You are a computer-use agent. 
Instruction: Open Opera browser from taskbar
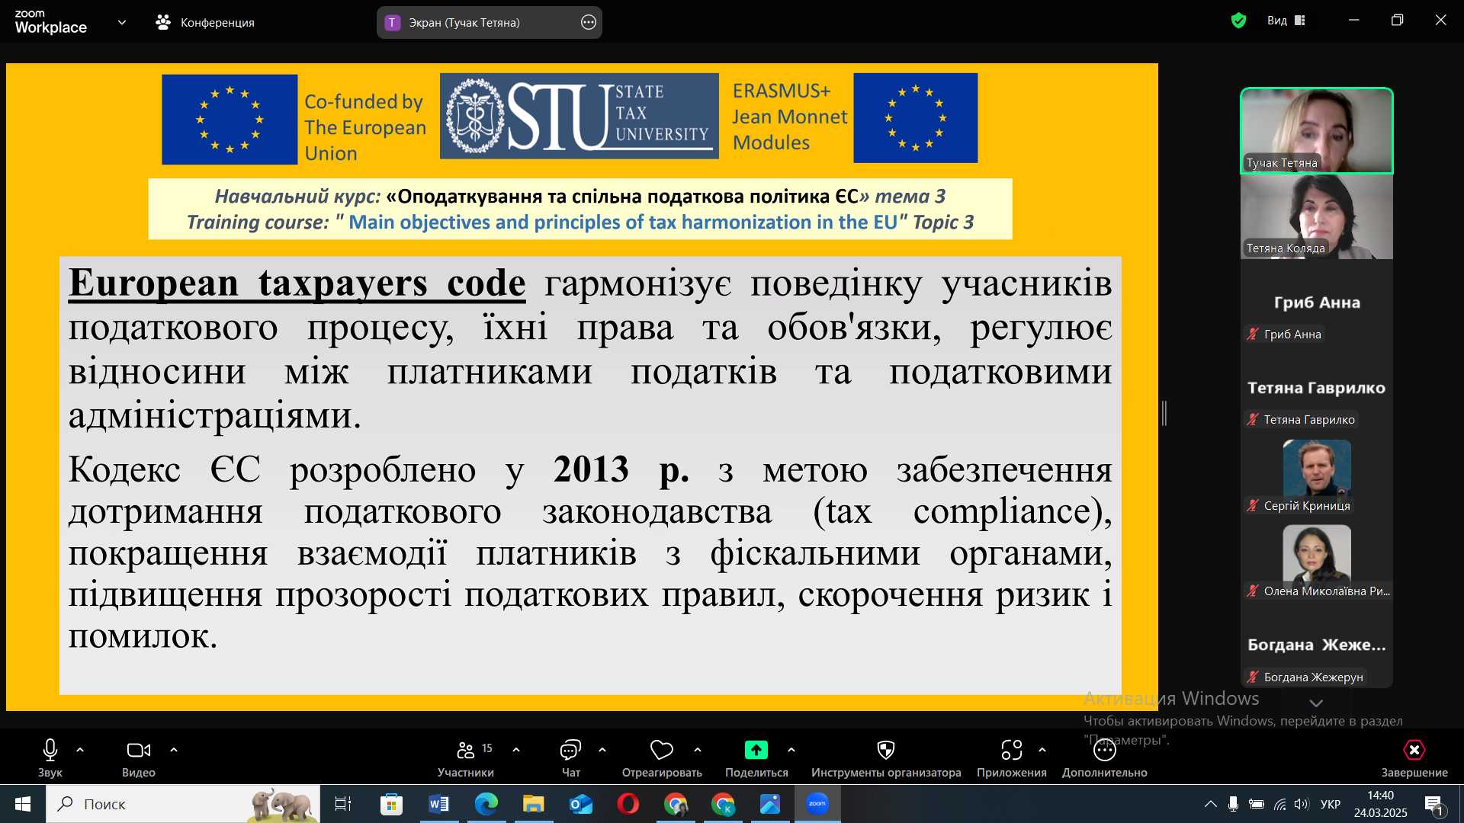[x=628, y=804]
